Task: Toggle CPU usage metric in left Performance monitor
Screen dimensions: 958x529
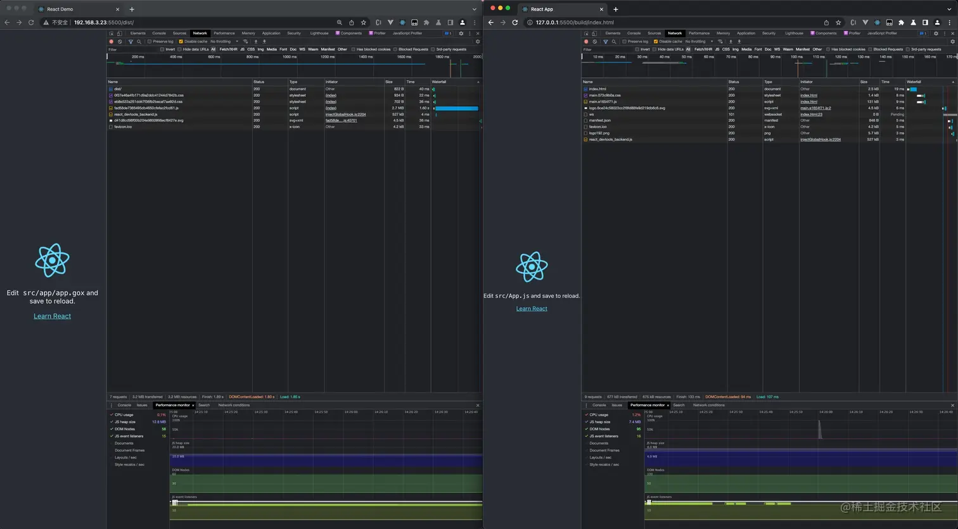Action: coord(112,415)
